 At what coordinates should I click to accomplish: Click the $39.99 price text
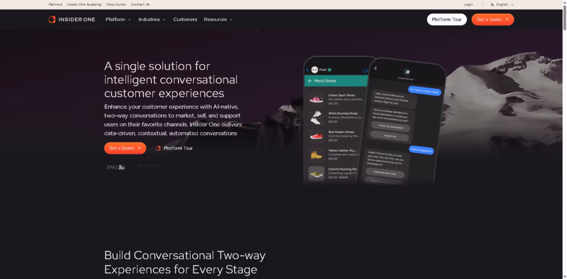coord(333,122)
